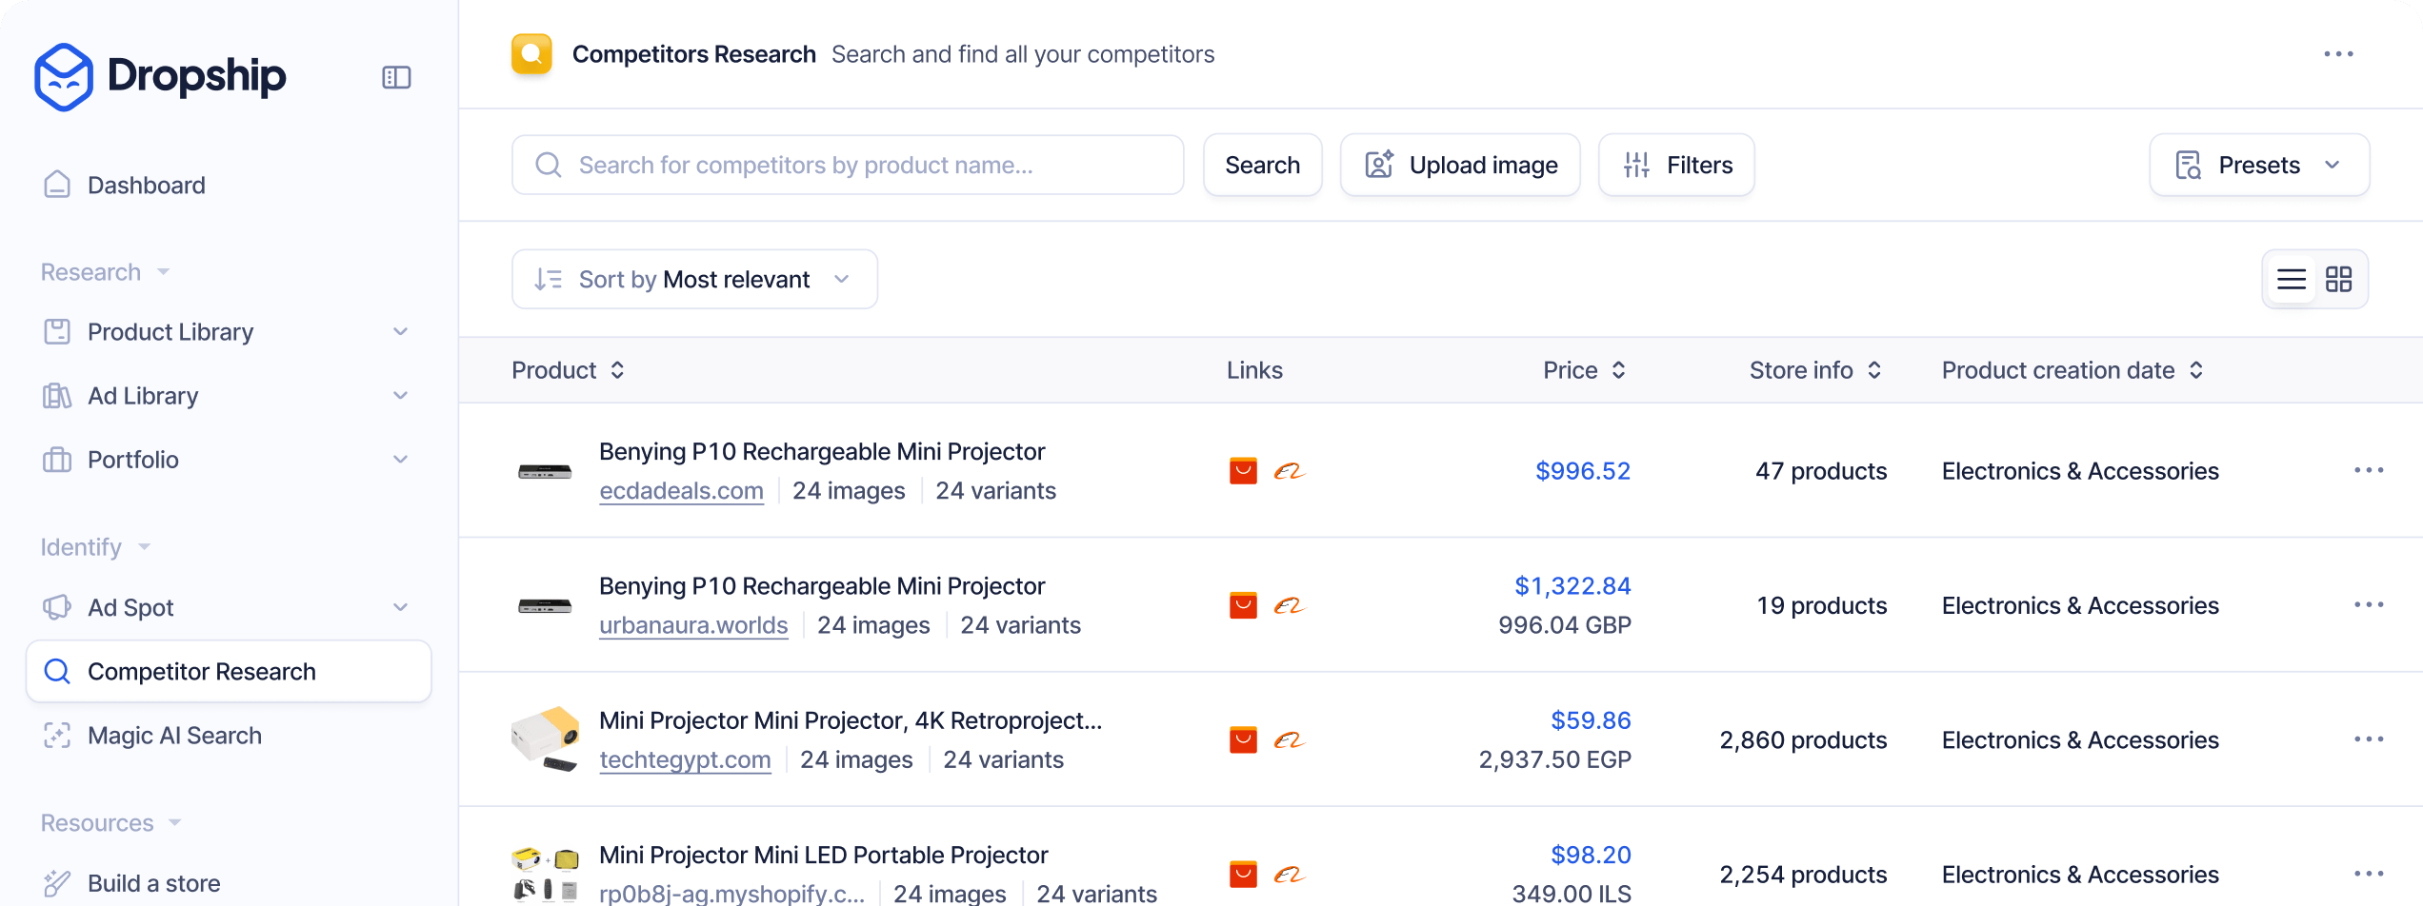The height and width of the screenshot is (906, 2423).
Task: Collapse the Resources section
Action: (x=110, y=823)
